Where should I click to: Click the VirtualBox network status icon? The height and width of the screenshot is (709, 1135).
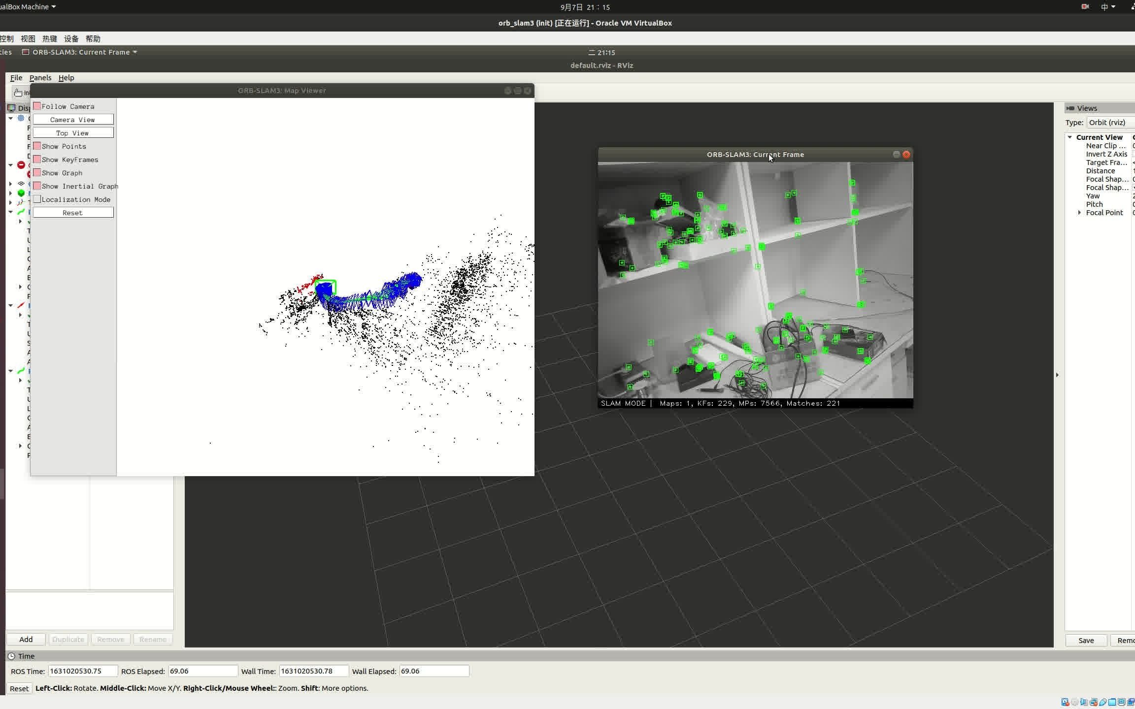point(1093,702)
